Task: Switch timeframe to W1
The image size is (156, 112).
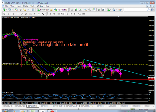Action: coord(79,14)
